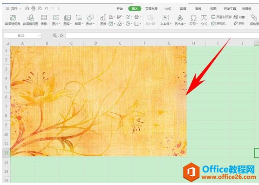Open the 艺术字 dropdown arrow
The image size is (259, 185).
(185, 24)
